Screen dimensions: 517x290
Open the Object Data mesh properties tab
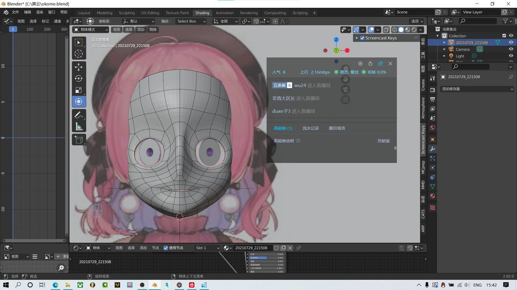(x=433, y=186)
